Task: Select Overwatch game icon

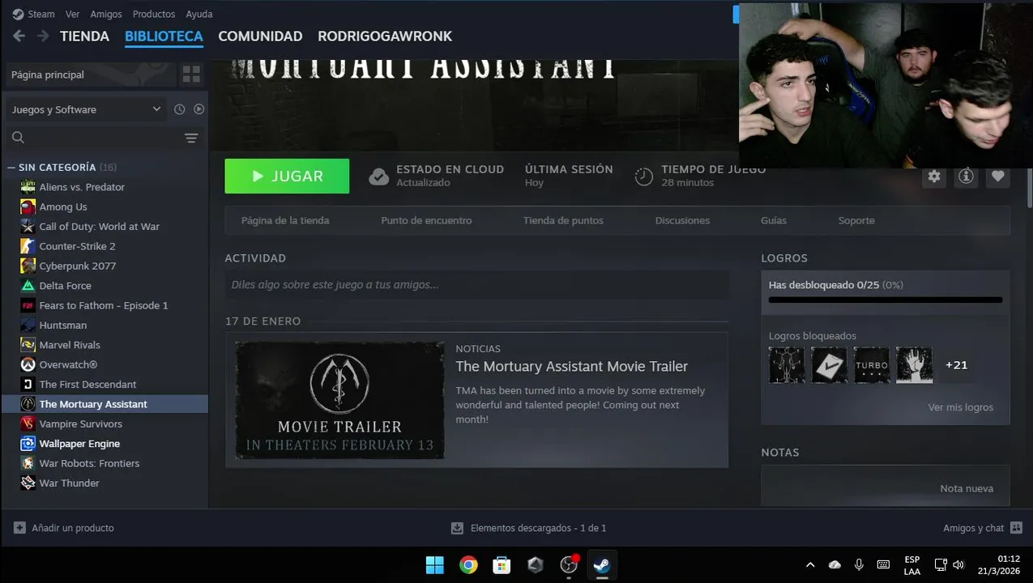Action: [28, 364]
